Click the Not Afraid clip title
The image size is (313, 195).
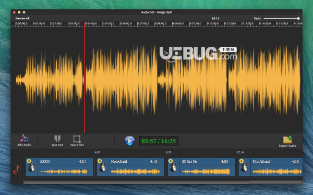[261, 161]
